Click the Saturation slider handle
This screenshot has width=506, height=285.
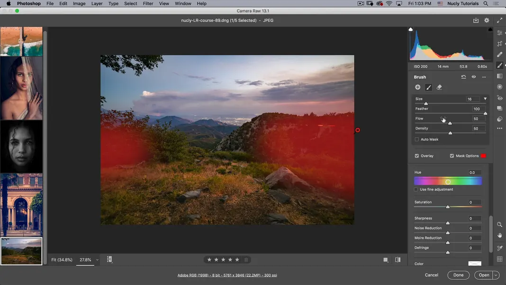pos(448,207)
